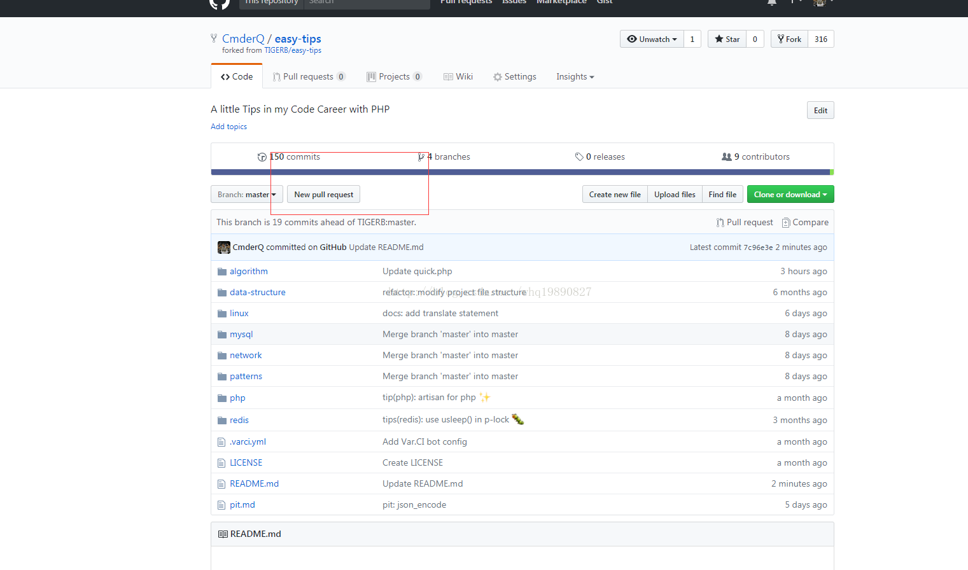Click the mysql folder icon
968x570 pixels.
(222, 335)
